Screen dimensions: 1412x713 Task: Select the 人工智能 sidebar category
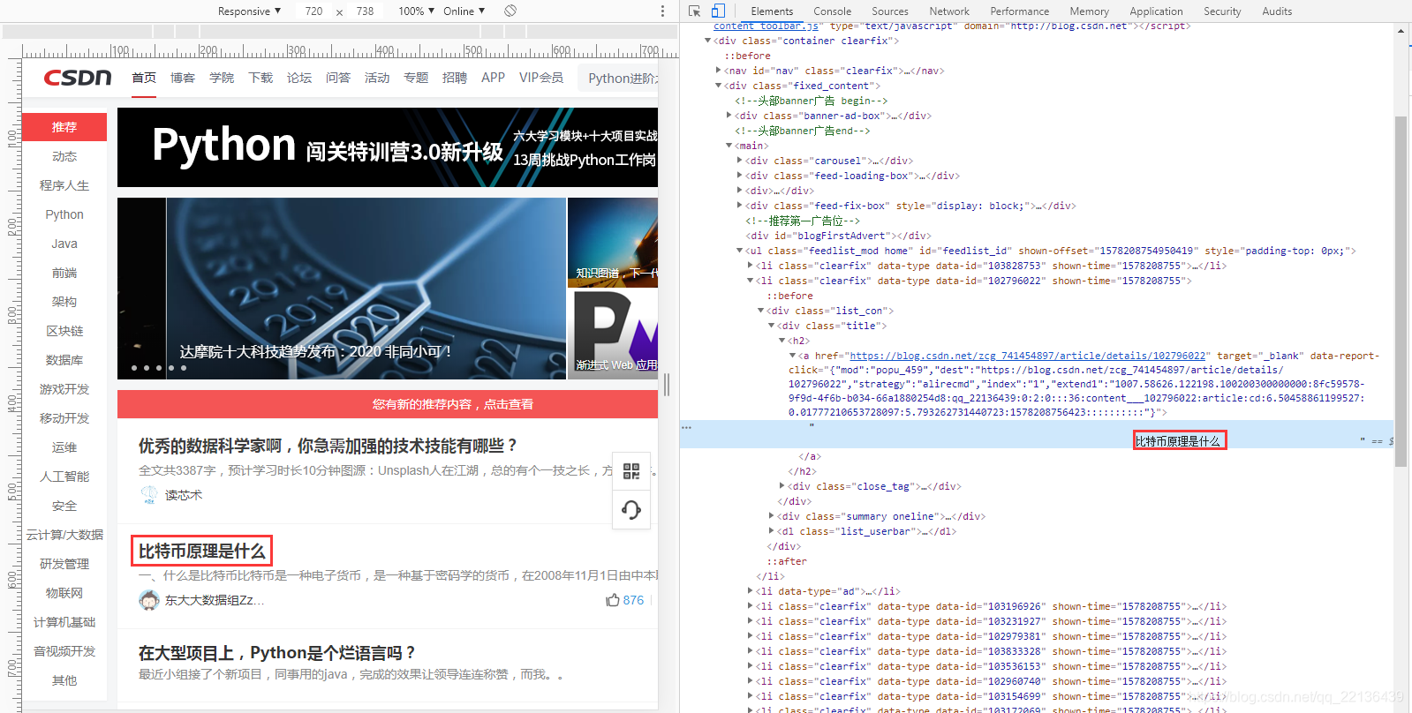64,477
